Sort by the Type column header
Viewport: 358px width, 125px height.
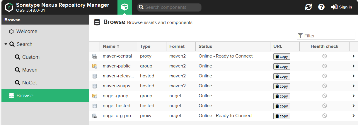point(151,46)
